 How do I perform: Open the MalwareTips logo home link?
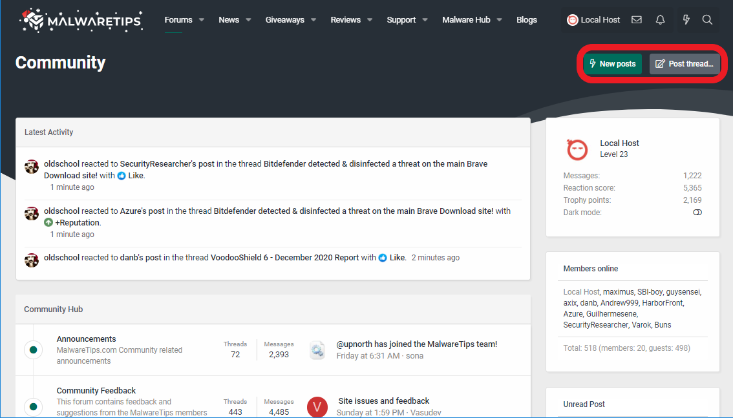(x=81, y=20)
